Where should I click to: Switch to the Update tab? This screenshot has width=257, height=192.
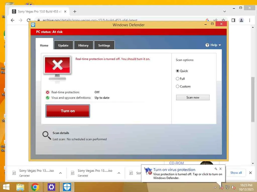[x=63, y=45]
